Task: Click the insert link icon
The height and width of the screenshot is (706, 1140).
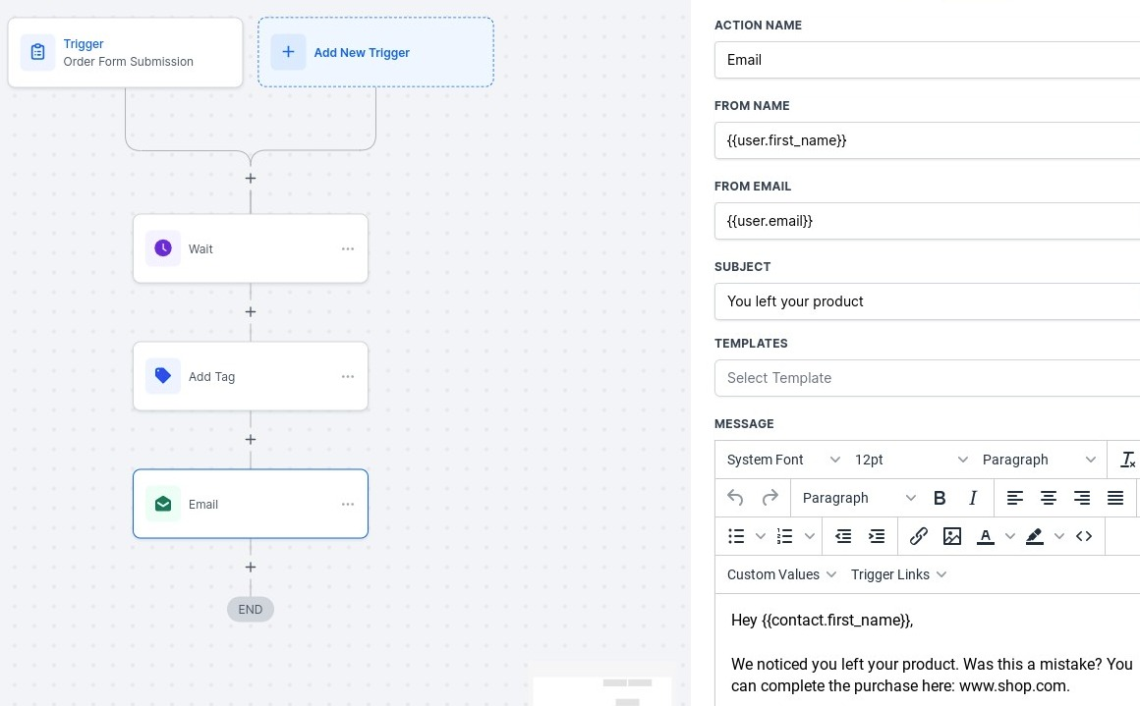Action: coord(919,536)
